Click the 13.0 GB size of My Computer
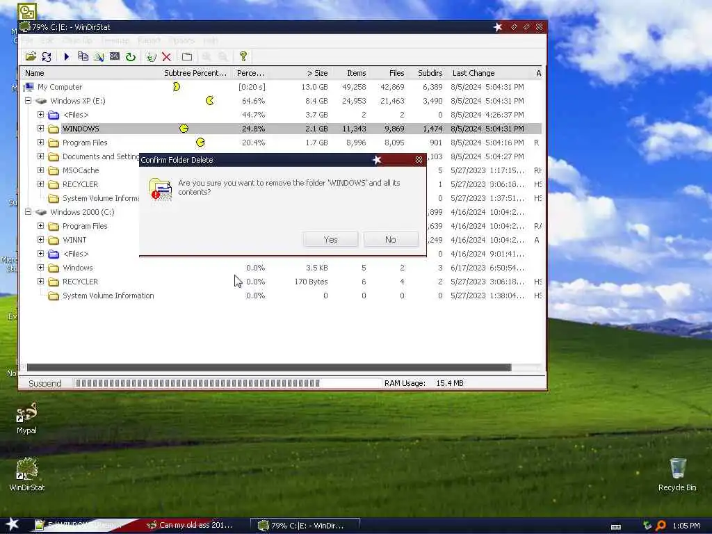The width and height of the screenshot is (712, 534). (314, 87)
